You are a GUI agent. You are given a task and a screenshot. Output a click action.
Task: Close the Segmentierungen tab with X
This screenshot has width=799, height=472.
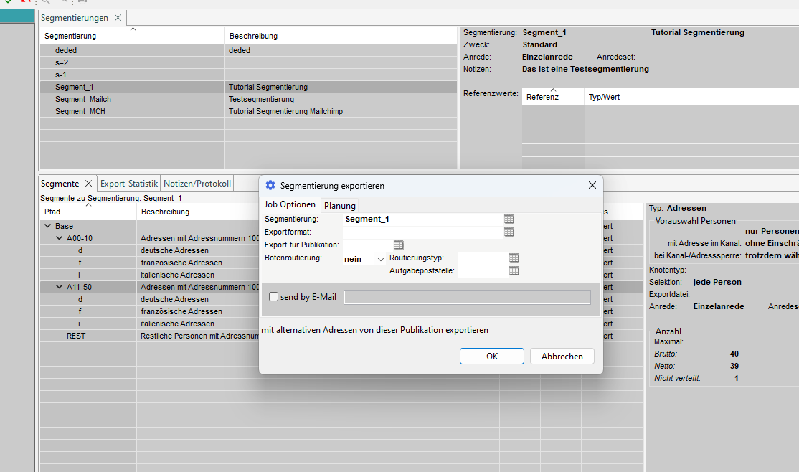[x=118, y=18]
